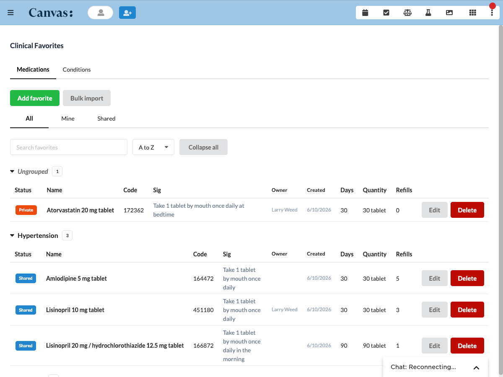Click 'Lisinopril 10 mg tablet' name
Viewport: 503px width, 377px height.
[x=75, y=310]
